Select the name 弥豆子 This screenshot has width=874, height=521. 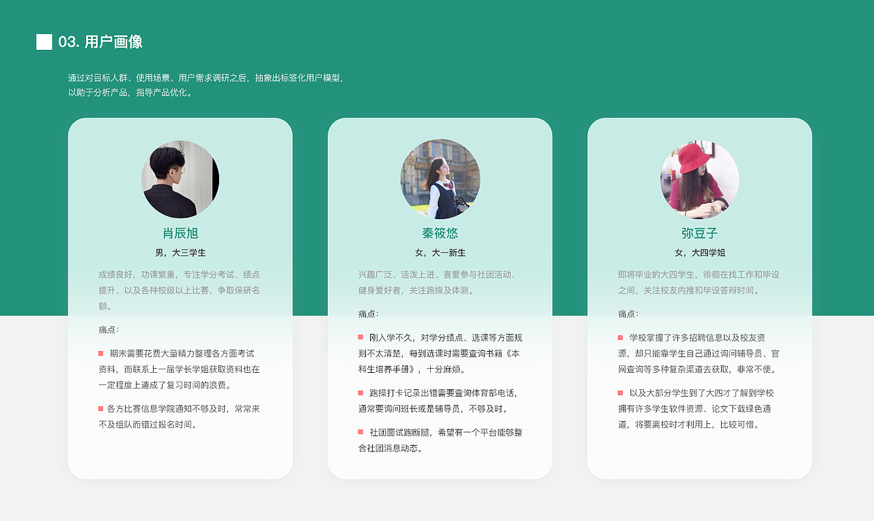point(699,232)
